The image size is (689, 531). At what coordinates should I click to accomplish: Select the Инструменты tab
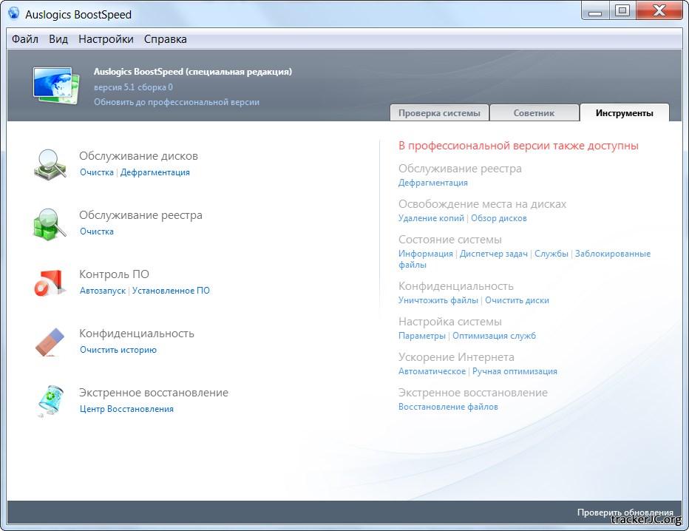(624, 113)
